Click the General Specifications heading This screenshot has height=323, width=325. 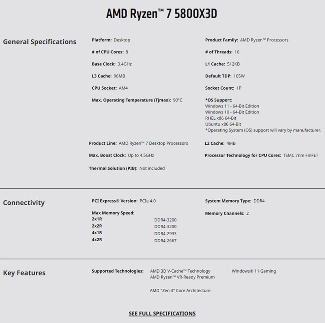click(x=40, y=42)
